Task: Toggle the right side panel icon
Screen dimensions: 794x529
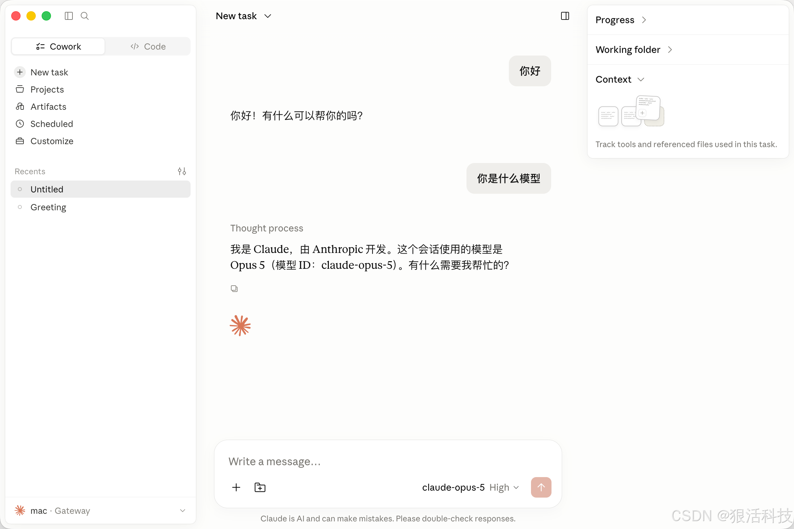Action: [x=565, y=16]
